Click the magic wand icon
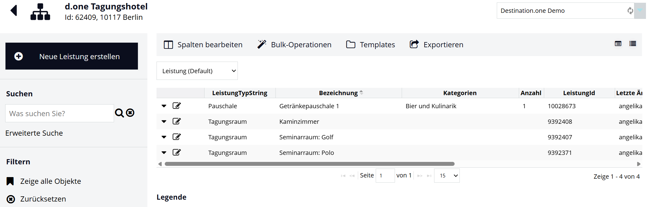This screenshot has height=207, width=653. pyautogui.click(x=262, y=45)
